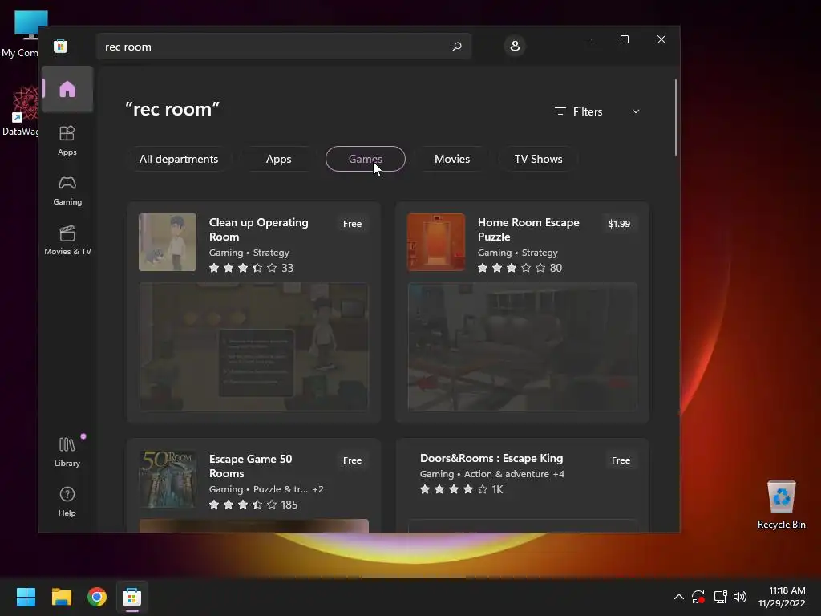Select the Apps filter tab

(x=278, y=159)
